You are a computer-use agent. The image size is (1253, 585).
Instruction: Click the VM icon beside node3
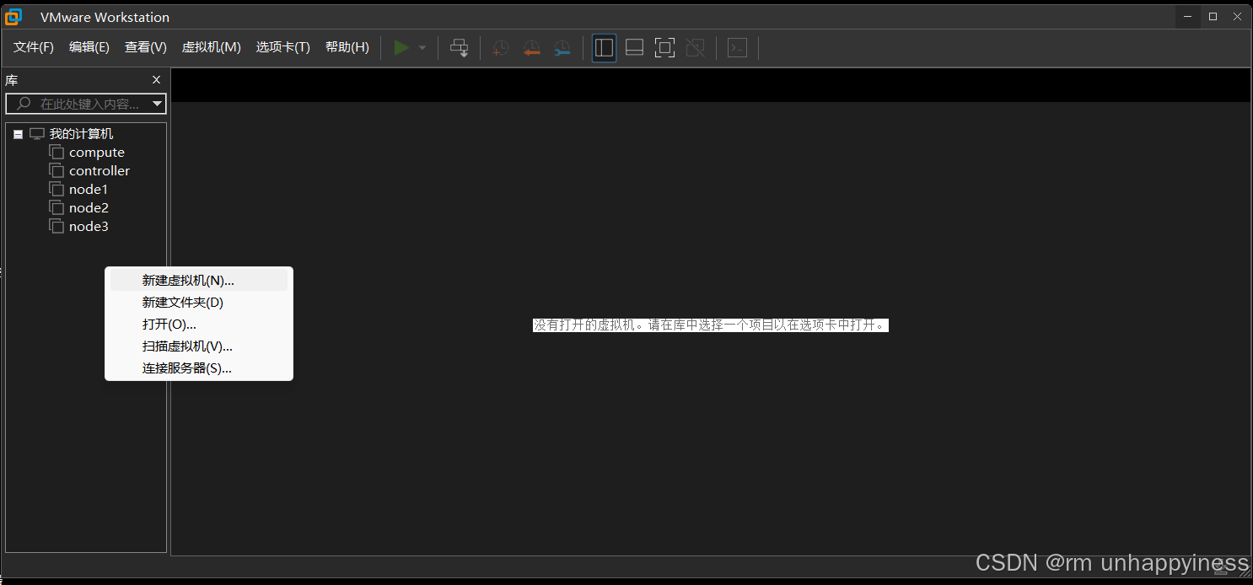click(x=56, y=227)
